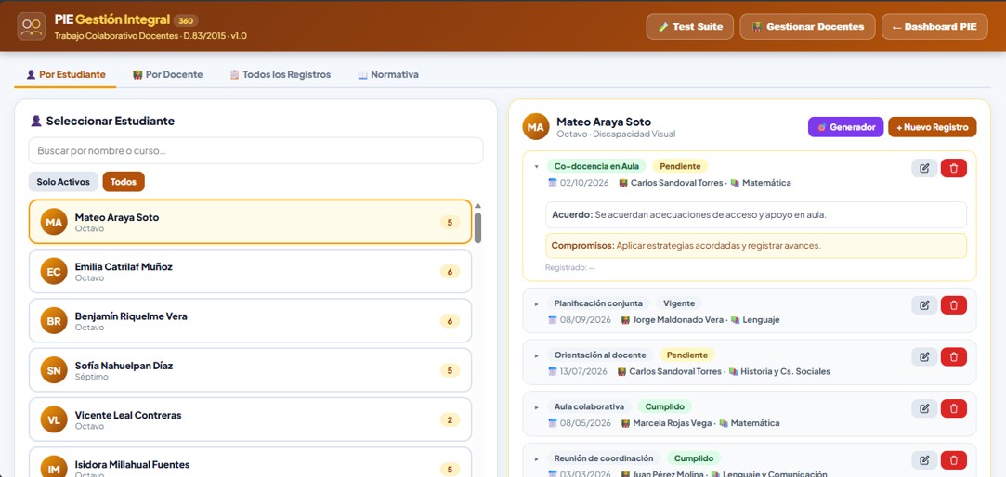
Task: Show Todos students filter
Action: point(124,182)
